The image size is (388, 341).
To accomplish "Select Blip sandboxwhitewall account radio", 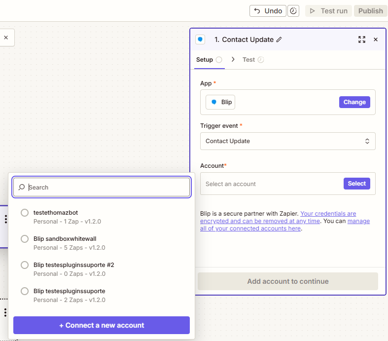I will coord(25,239).
